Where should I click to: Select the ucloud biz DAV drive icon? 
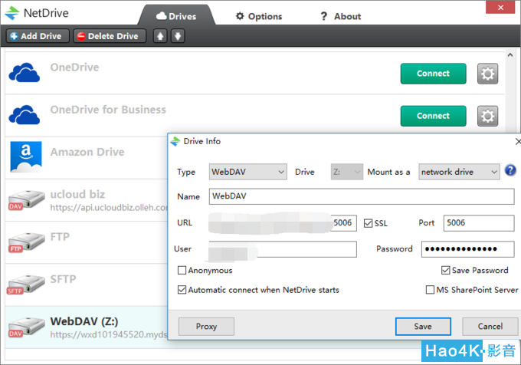click(26, 200)
